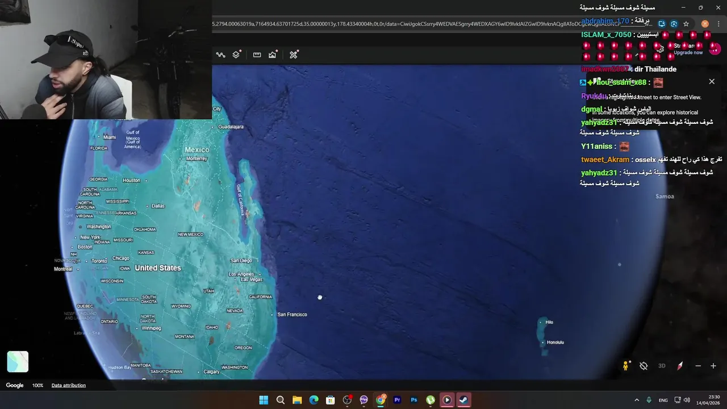This screenshot has width=727, height=409.
Task: Open File Explorer from the taskbar
Action: click(x=297, y=400)
